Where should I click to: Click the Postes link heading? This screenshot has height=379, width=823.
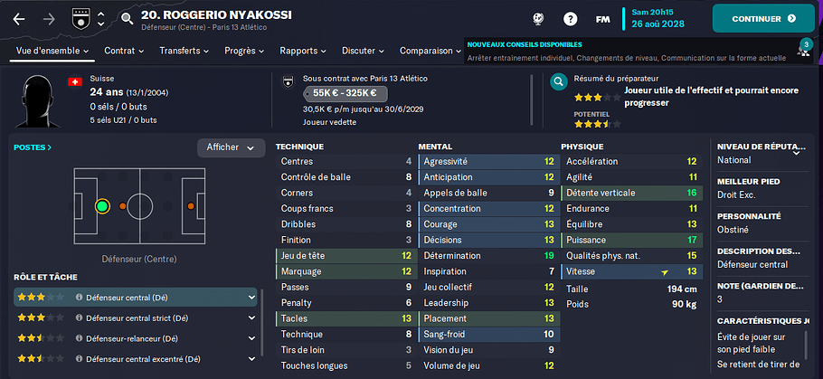tap(33, 147)
